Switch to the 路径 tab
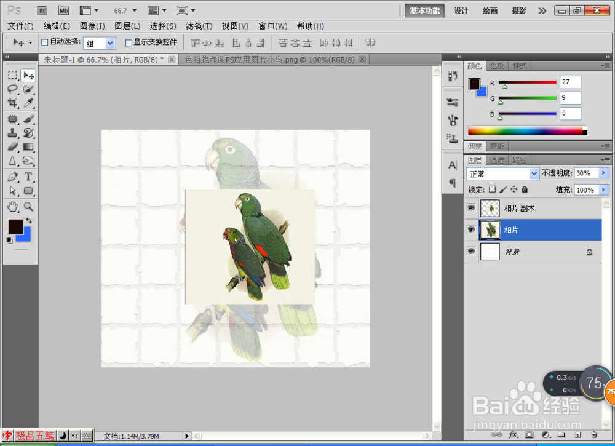Image resolution: width=615 pixels, height=446 pixels. [x=519, y=160]
